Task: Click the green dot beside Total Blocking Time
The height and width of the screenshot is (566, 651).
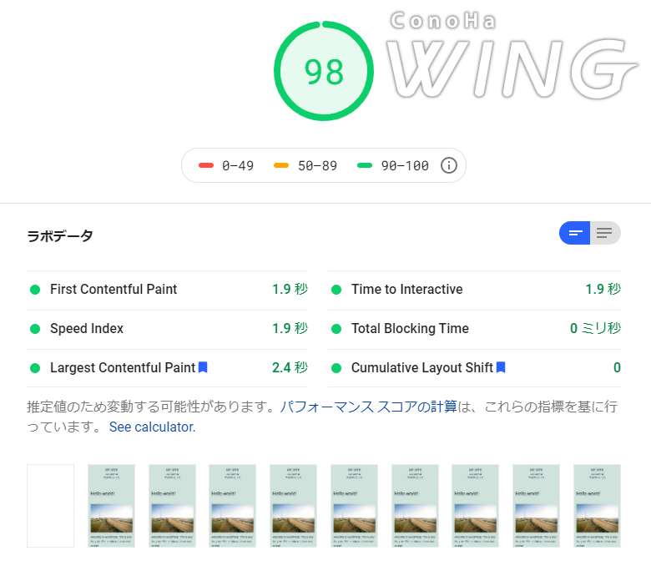Action: [x=336, y=329]
